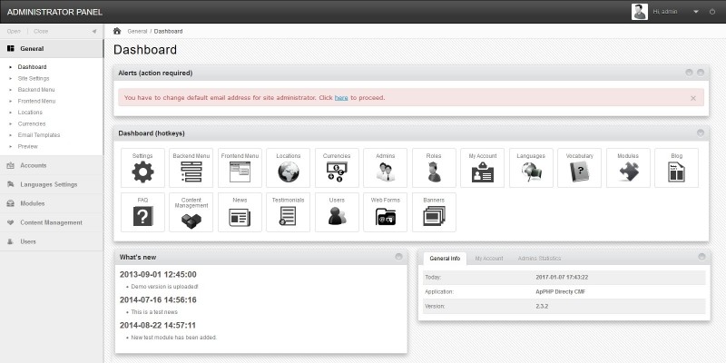Open the admin user dropdown arrow

695,12
